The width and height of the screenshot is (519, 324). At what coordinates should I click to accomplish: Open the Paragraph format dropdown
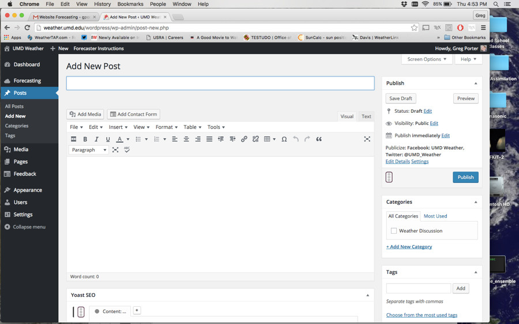[89, 150]
